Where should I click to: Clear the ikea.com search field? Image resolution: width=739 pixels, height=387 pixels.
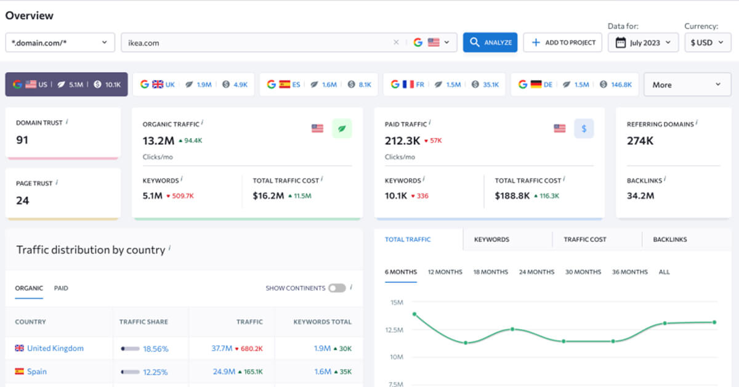396,43
